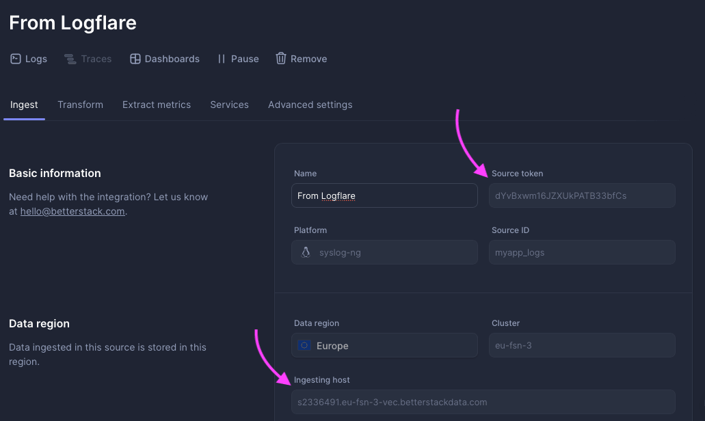The image size is (705, 421).
Task: Click the Remove trash can icon
Action: (281, 59)
